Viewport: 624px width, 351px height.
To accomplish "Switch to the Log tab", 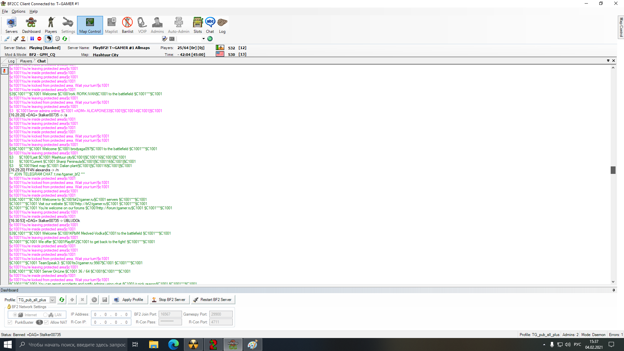I will pyautogui.click(x=11, y=61).
